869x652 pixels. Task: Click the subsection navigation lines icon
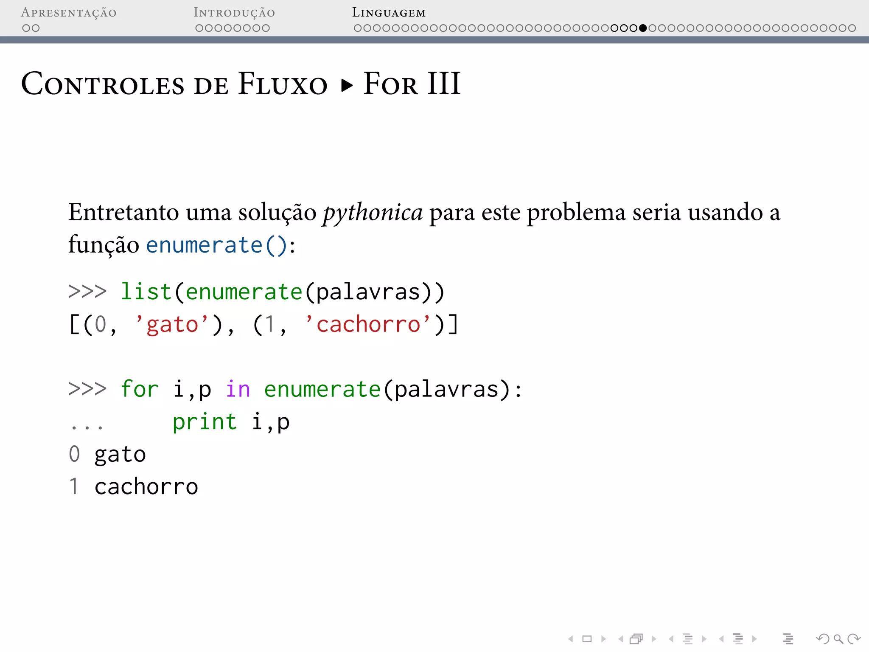[688, 639]
